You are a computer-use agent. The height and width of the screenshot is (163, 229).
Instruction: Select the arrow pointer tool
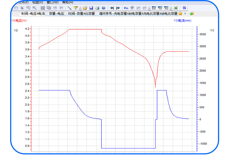coord(22,8)
